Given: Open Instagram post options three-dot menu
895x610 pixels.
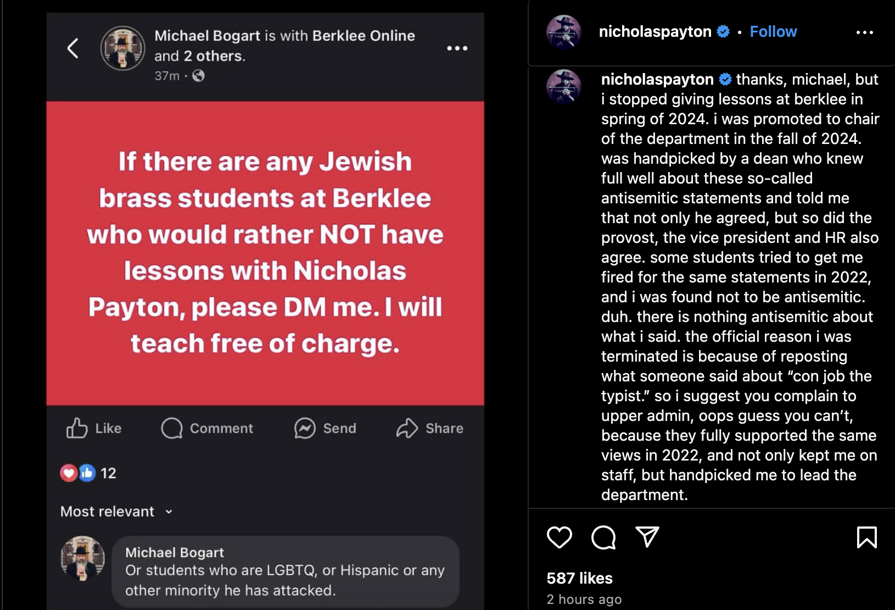Looking at the screenshot, I should coord(864,32).
